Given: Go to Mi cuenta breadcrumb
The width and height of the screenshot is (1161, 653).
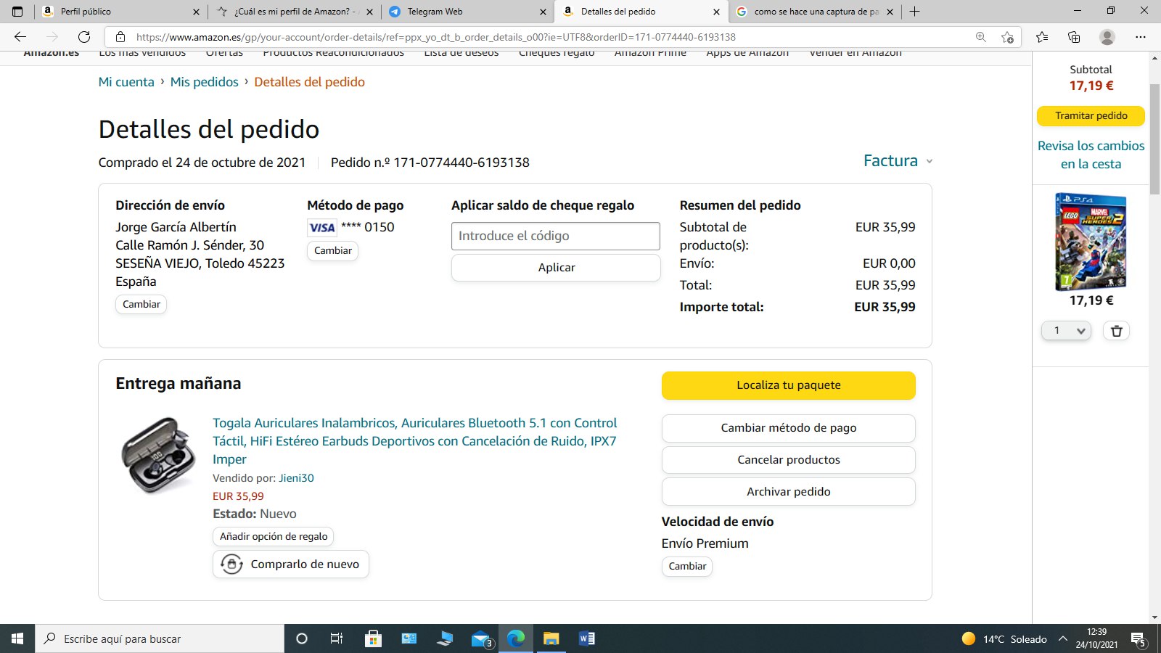Looking at the screenshot, I should [x=126, y=82].
